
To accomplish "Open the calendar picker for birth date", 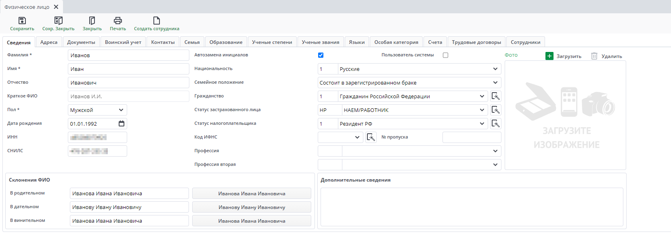I will pyautogui.click(x=121, y=124).
